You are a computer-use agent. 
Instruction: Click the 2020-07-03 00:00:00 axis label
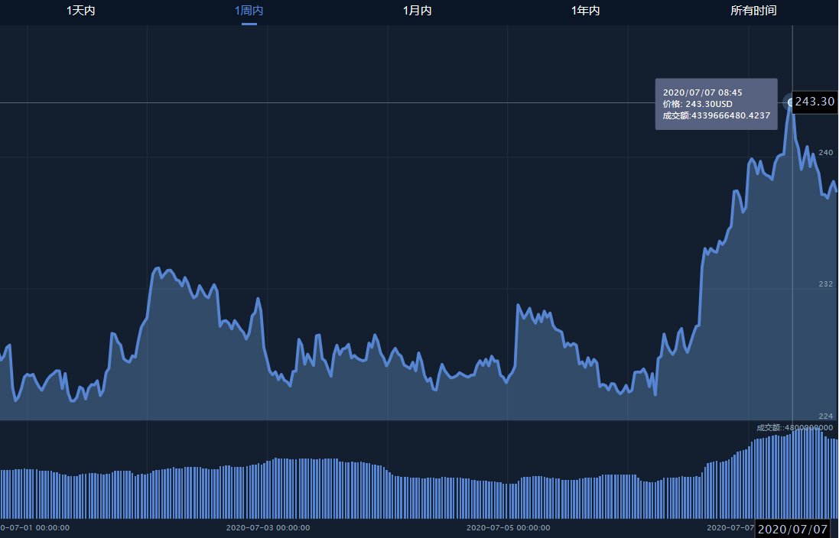(x=268, y=528)
